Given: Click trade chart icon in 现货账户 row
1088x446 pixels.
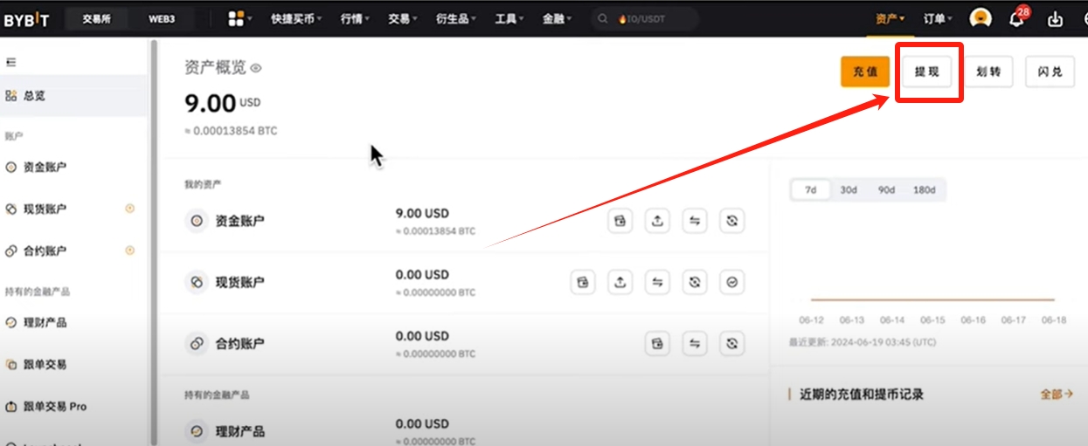Looking at the screenshot, I should pyautogui.click(x=732, y=282).
